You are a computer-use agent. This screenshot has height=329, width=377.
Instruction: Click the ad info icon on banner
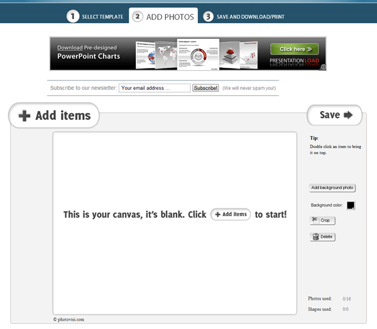(324, 67)
